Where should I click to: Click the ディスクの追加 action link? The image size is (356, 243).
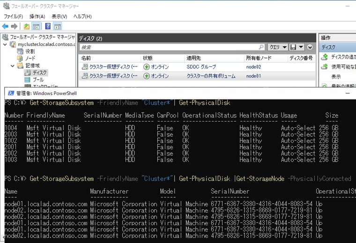343,57
